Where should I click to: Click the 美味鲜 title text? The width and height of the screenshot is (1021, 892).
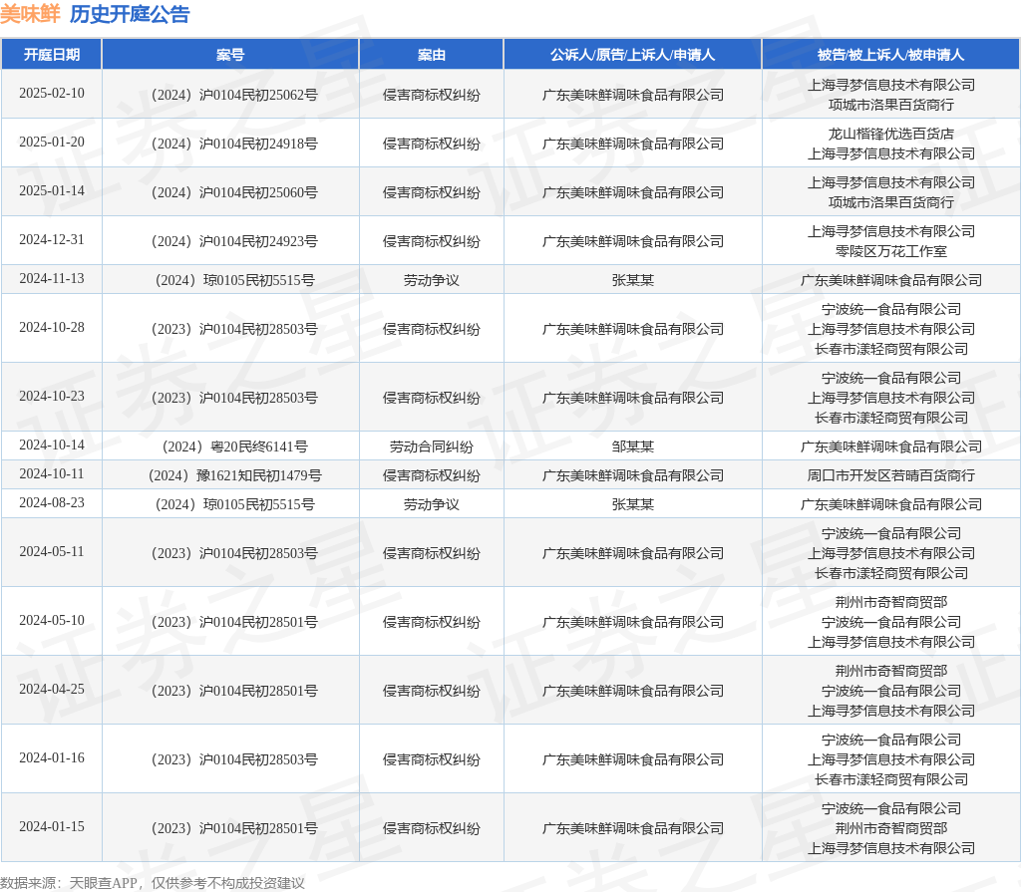pos(30,14)
